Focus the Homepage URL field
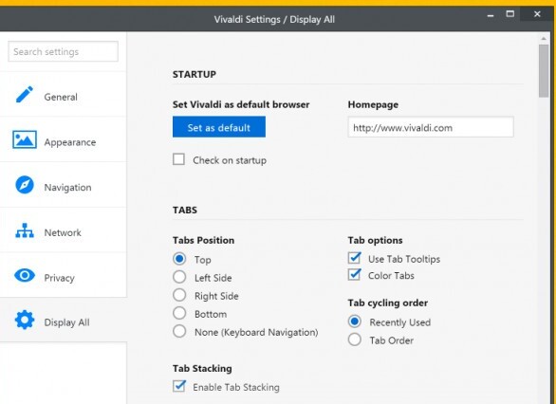The width and height of the screenshot is (556, 404). click(x=431, y=127)
